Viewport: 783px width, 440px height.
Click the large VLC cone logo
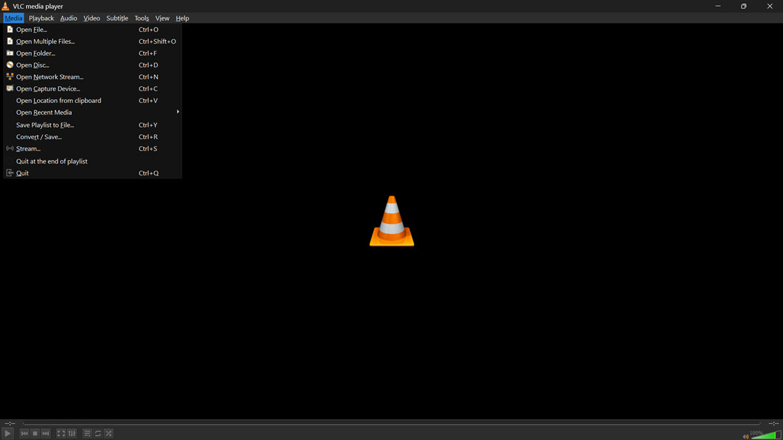click(391, 221)
